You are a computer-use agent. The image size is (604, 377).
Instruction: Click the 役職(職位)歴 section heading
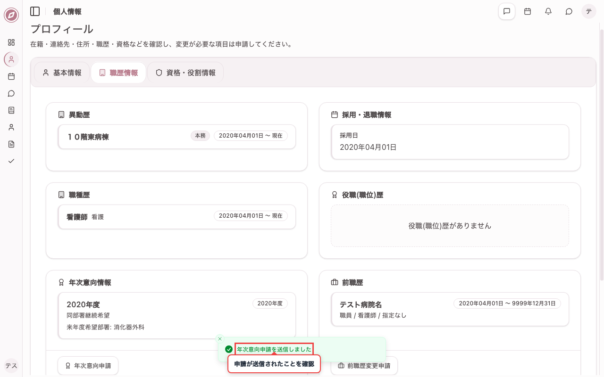[x=362, y=195]
